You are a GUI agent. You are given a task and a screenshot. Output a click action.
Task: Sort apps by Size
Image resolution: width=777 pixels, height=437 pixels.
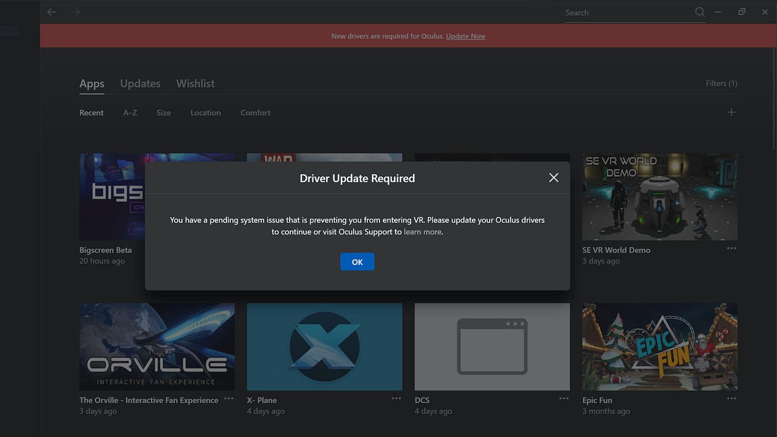[x=164, y=113]
